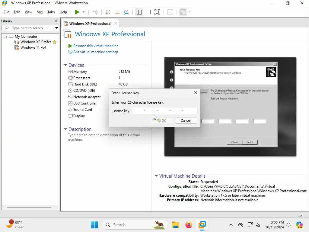Open the Edit menu
The image size is (309, 232).
point(17,12)
